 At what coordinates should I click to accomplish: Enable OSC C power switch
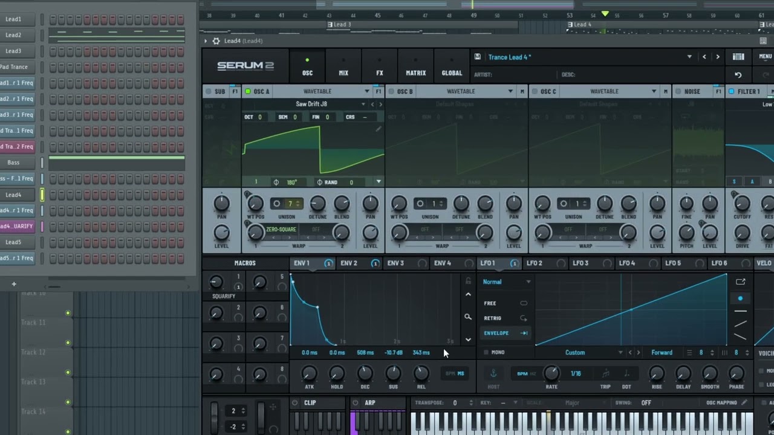click(x=535, y=92)
